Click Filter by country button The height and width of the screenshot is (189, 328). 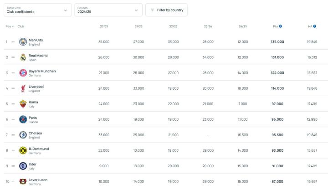click(166, 10)
